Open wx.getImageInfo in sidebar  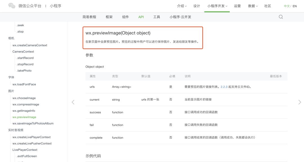pos(24,111)
